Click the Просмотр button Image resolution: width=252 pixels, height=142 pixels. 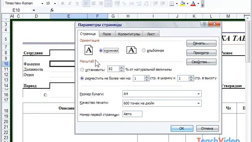pos(201,53)
